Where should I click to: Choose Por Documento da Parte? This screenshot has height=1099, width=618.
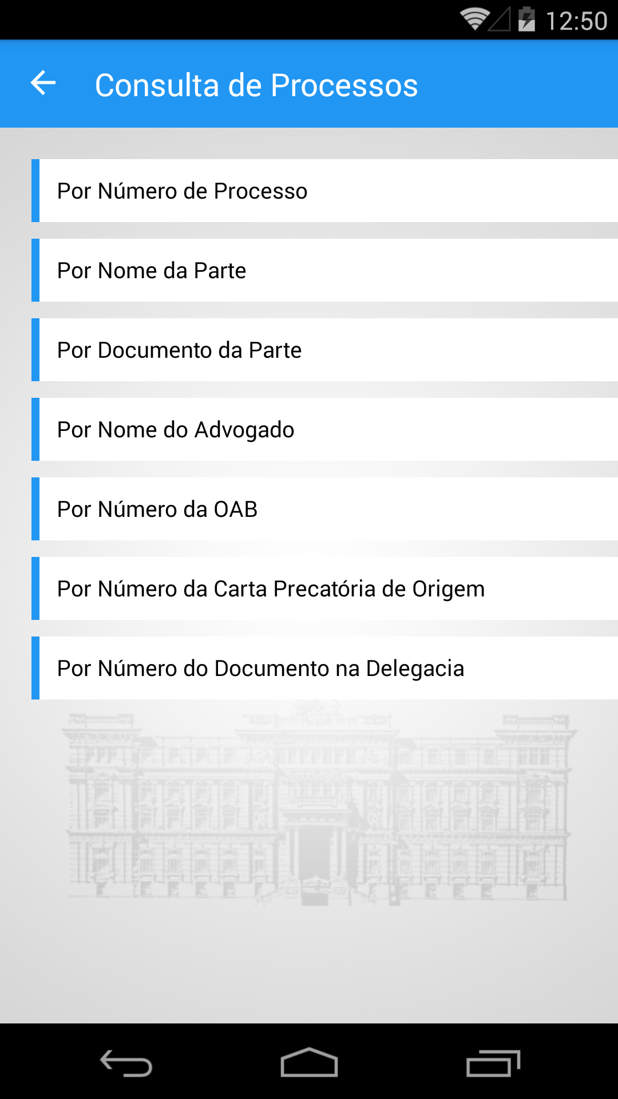coord(326,350)
